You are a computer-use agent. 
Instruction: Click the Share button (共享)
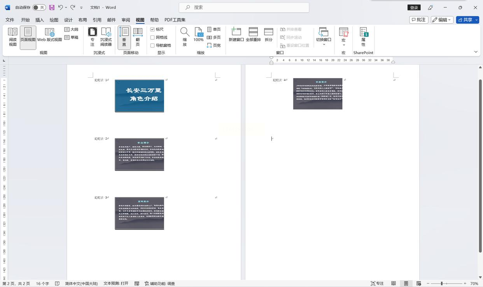coord(465,19)
